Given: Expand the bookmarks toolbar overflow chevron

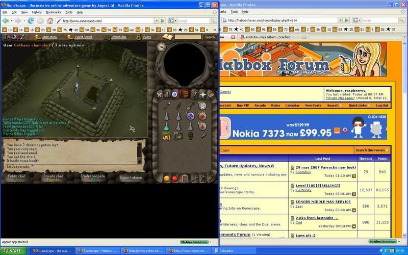Looking at the screenshot, I should pos(215,30).
